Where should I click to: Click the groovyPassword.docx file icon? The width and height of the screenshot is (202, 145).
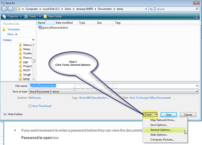(x=40, y=27)
